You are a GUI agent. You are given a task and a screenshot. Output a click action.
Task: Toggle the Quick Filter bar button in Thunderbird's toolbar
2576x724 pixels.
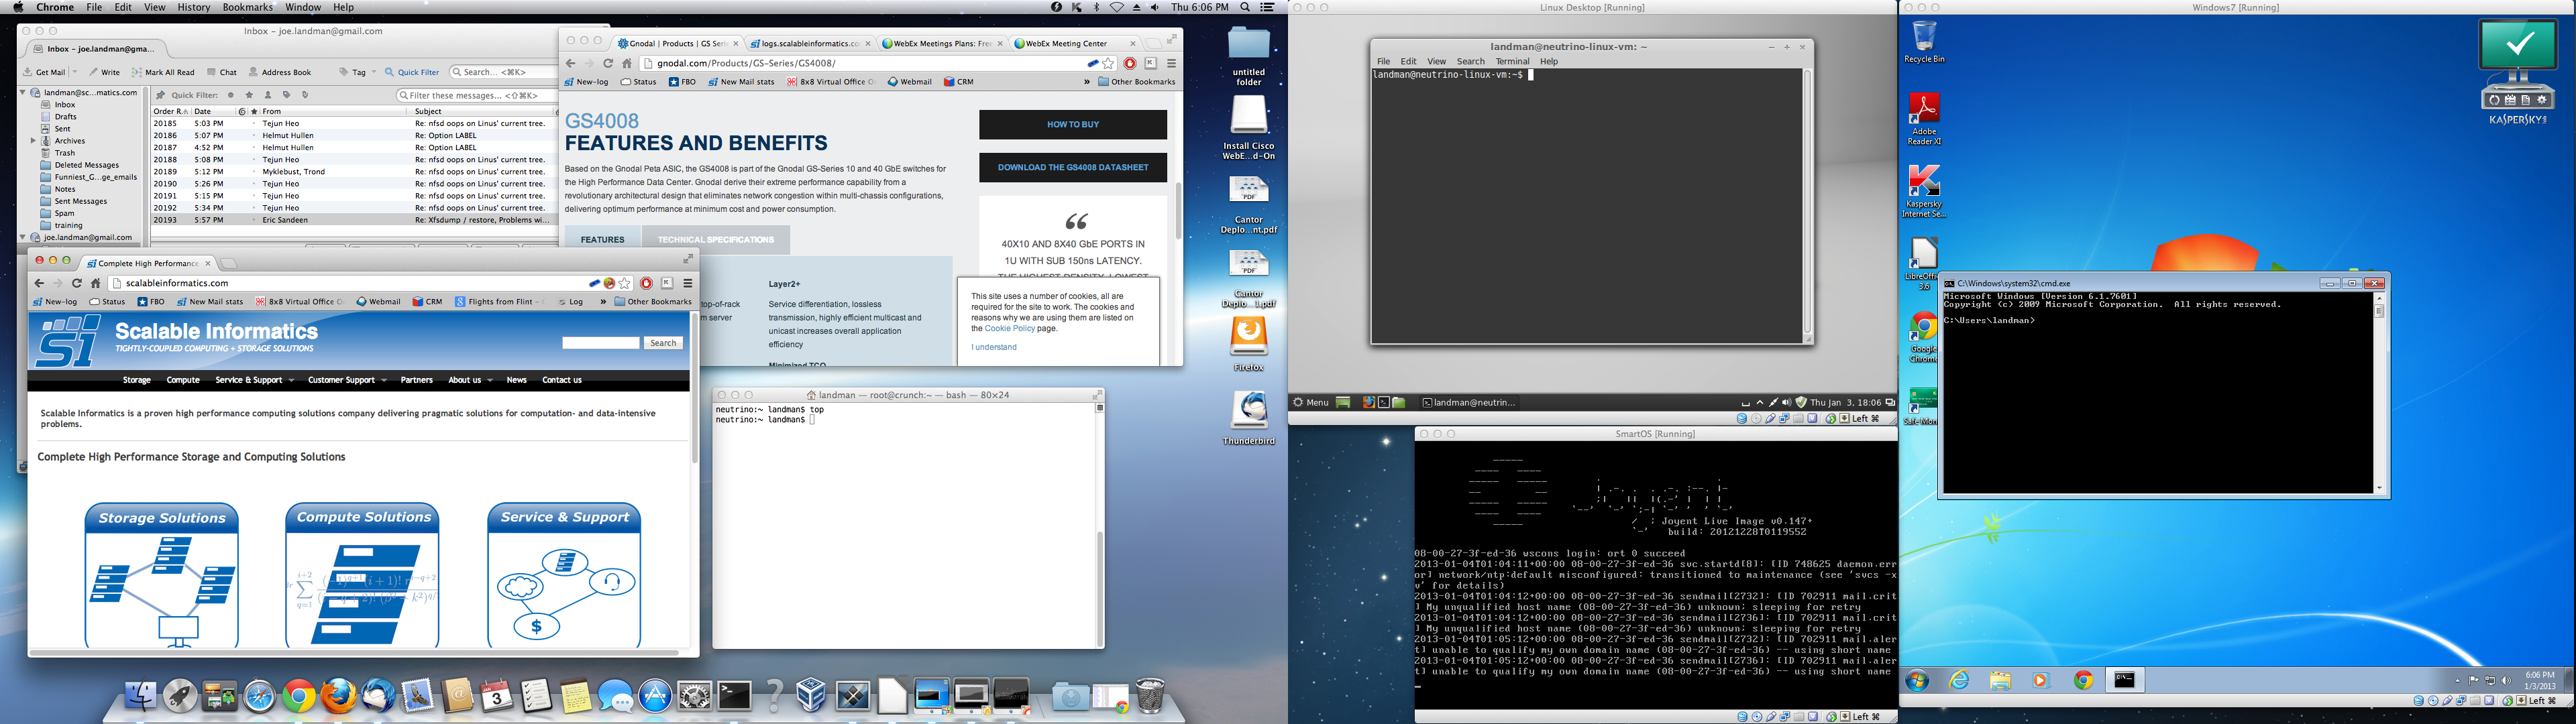411,72
